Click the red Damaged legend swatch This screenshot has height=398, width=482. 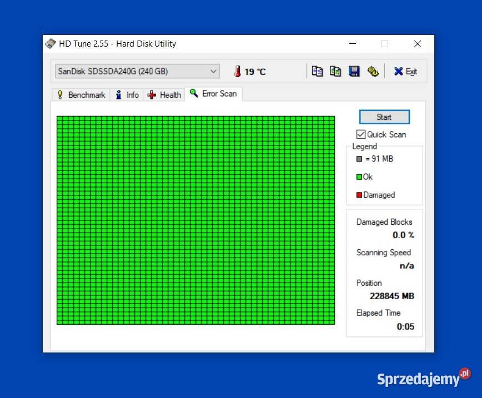click(x=359, y=195)
